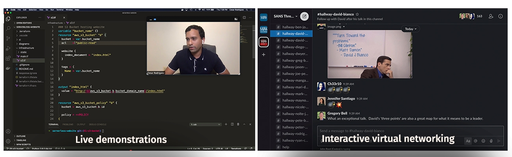This screenshot has height=157, width=512.
Task: Open the Docker view in VS Code activity bar
Action: point(8,68)
